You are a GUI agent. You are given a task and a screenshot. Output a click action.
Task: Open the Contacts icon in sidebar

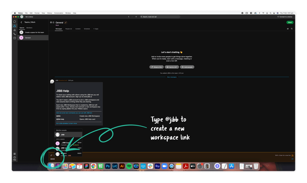point(14,30)
